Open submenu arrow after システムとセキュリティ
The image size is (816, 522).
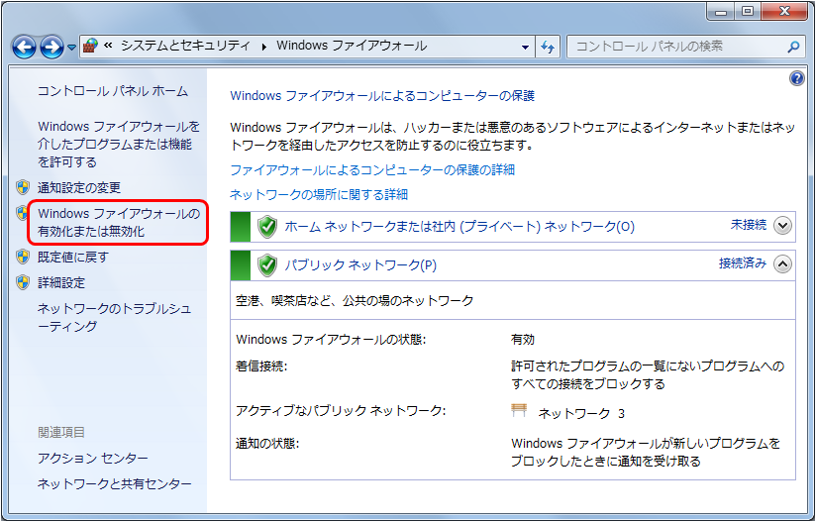[x=263, y=47]
